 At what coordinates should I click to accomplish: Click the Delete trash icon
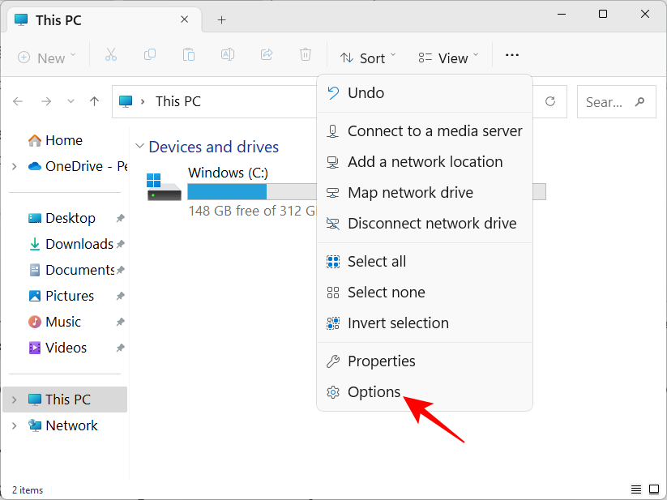[x=306, y=54]
